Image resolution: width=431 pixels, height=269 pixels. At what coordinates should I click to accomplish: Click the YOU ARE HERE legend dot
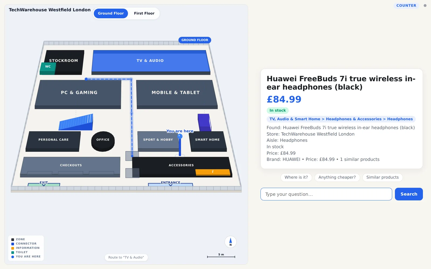tap(13, 257)
